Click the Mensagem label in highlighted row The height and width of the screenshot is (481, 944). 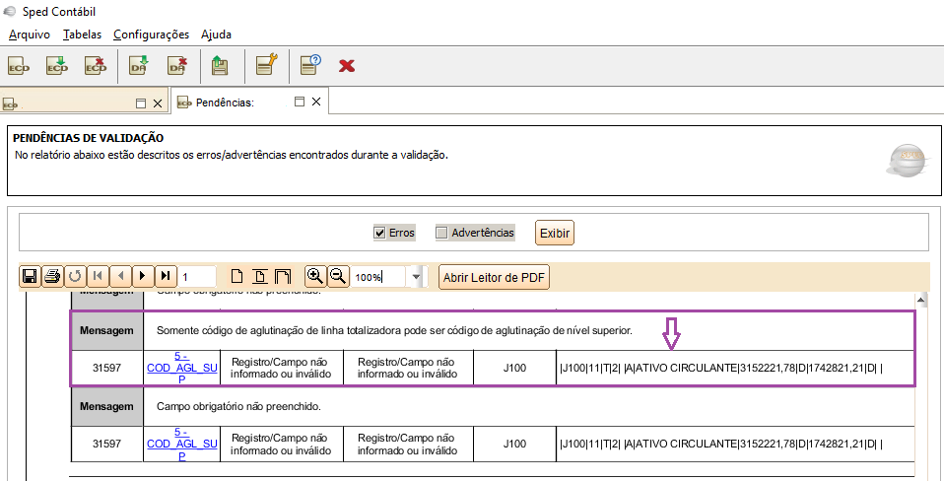point(106,330)
